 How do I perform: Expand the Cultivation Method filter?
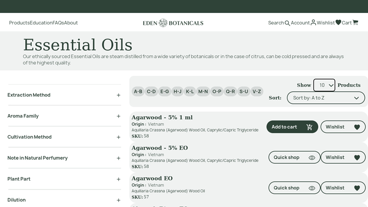click(x=64, y=137)
